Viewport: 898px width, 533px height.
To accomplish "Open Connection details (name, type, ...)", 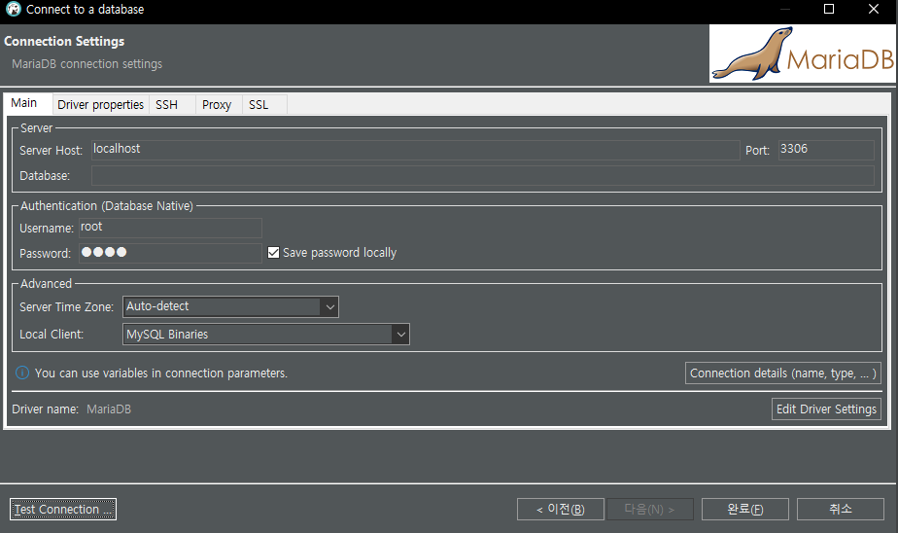I will coord(783,373).
